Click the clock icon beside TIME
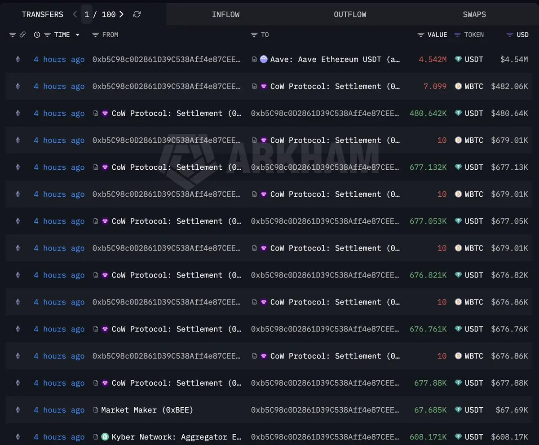This screenshot has height=445, width=539. (37, 35)
